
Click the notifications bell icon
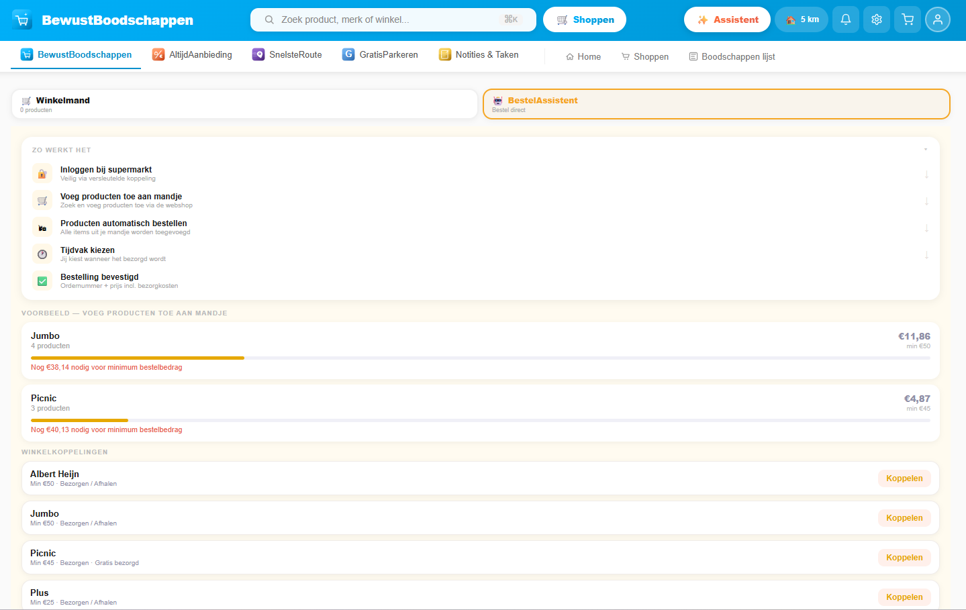(846, 19)
